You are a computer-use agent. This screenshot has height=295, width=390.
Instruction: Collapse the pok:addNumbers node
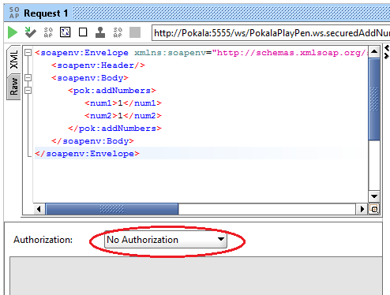[x=28, y=91]
